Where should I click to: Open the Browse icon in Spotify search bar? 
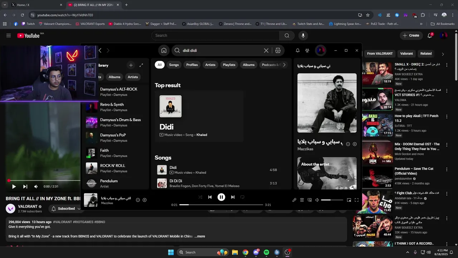[278, 51]
